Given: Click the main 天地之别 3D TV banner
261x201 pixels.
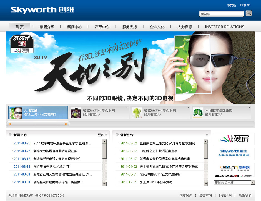Looking at the screenshot, I should (130, 67).
